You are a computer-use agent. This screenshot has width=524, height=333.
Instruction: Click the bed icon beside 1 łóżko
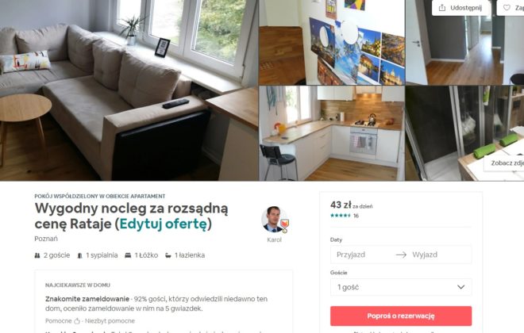click(x=128, y=255)
